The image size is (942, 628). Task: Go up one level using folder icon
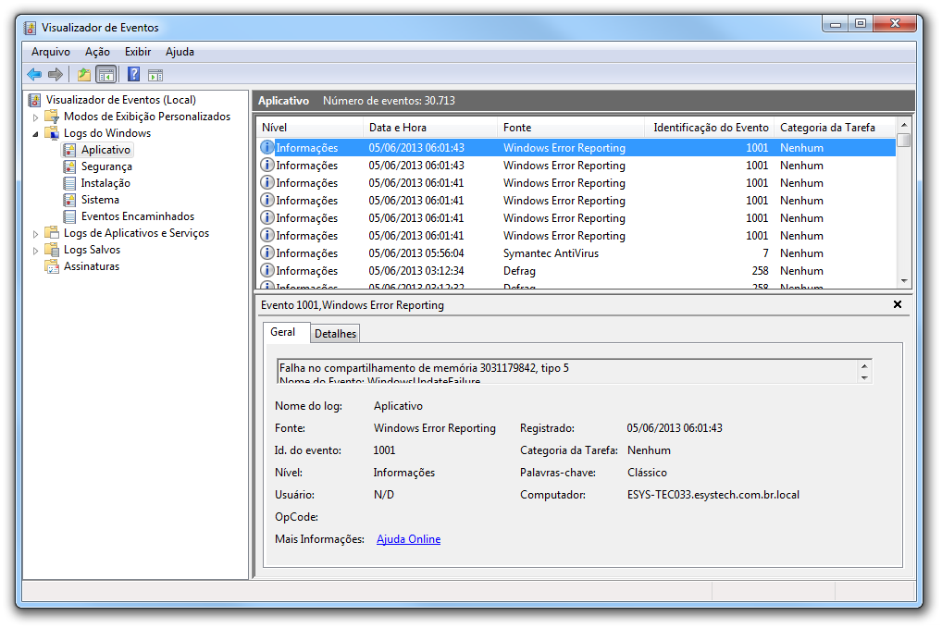(84, 74)
